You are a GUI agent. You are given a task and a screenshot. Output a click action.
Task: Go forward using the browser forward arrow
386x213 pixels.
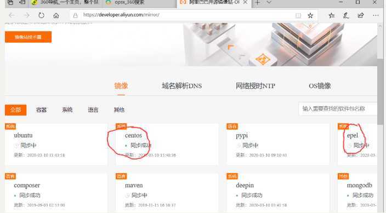(26, 15)
